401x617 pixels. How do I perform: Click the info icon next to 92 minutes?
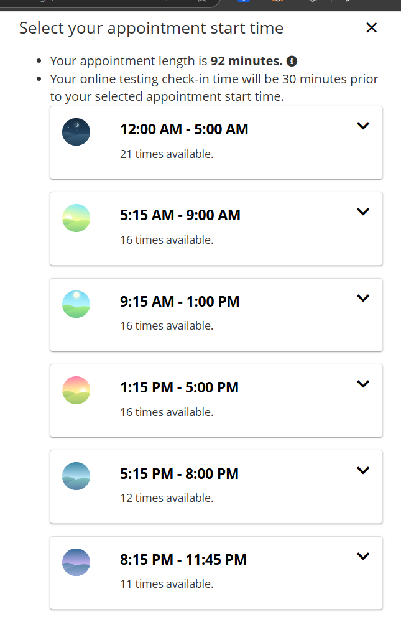(292, 62)
